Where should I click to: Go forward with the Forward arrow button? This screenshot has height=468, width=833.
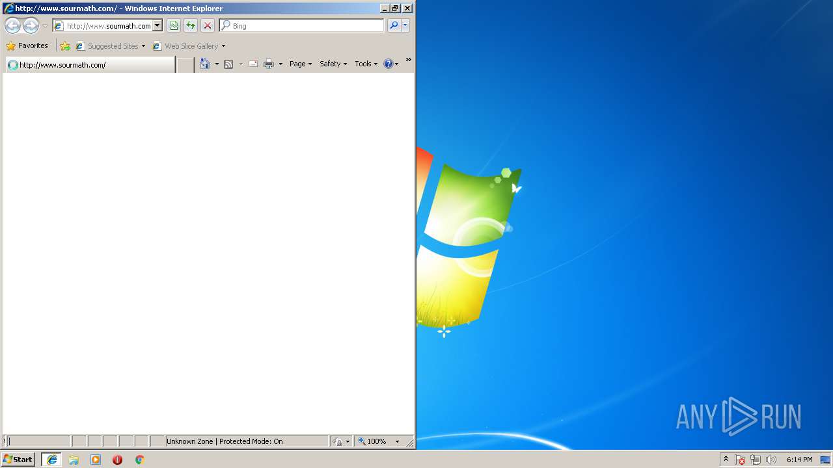pos(31,26)
